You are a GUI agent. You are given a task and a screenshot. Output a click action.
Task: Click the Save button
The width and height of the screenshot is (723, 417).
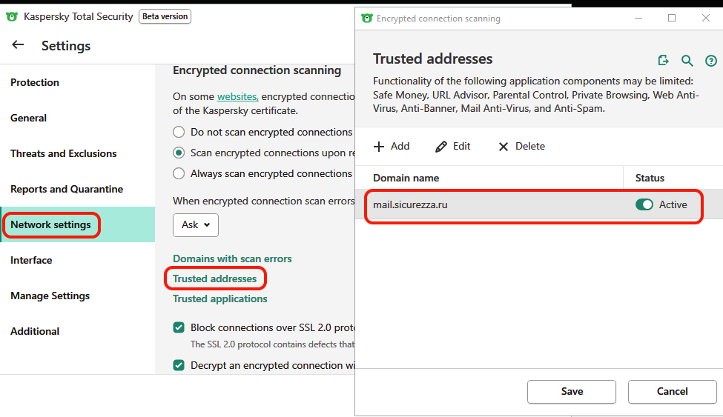[x=571, y=391]
